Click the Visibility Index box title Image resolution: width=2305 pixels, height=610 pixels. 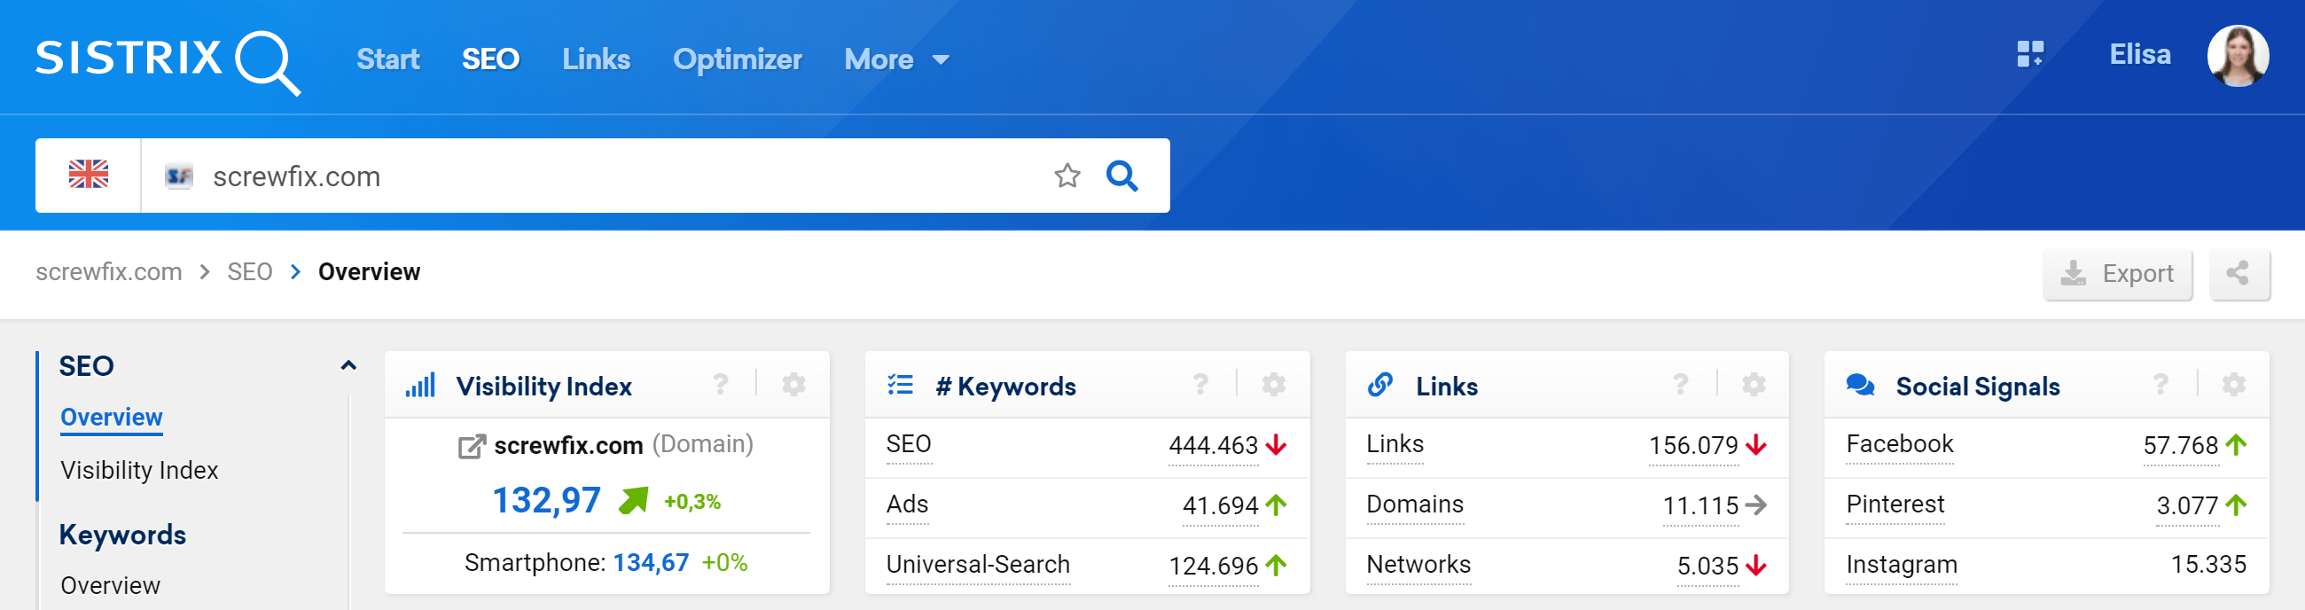[x=544, y=387]
